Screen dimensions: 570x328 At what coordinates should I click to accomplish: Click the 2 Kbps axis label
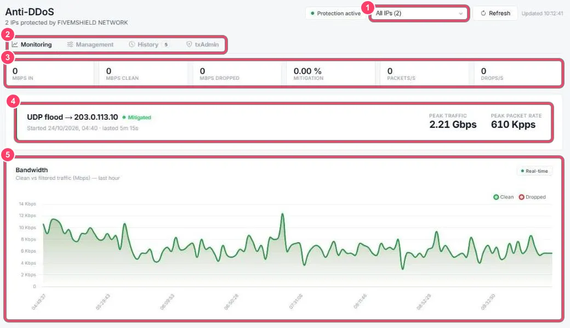29,275
